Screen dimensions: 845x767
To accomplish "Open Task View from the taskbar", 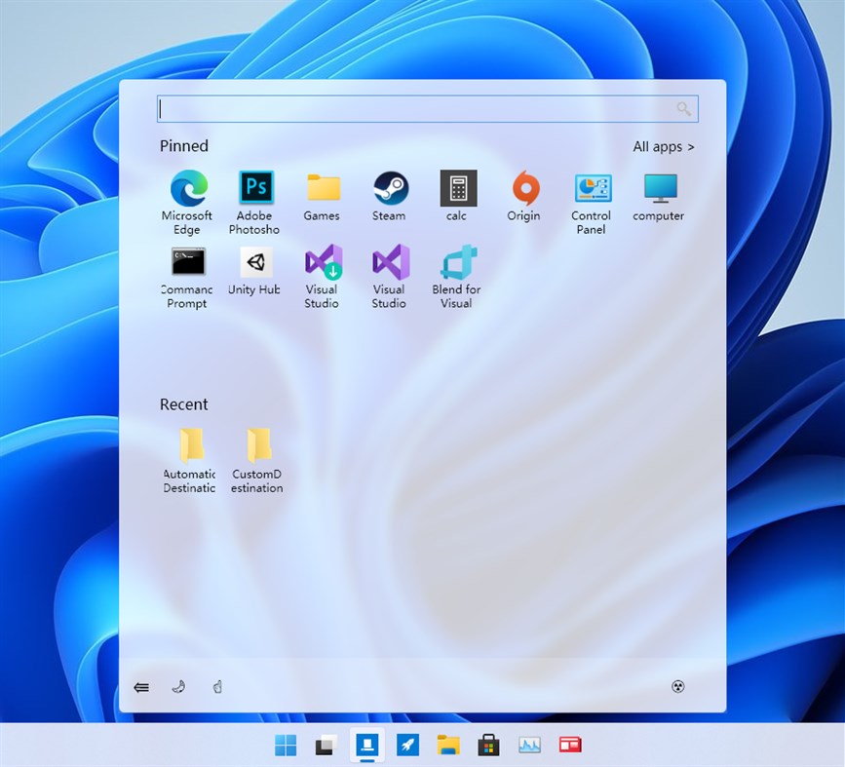I will [326, 744].
